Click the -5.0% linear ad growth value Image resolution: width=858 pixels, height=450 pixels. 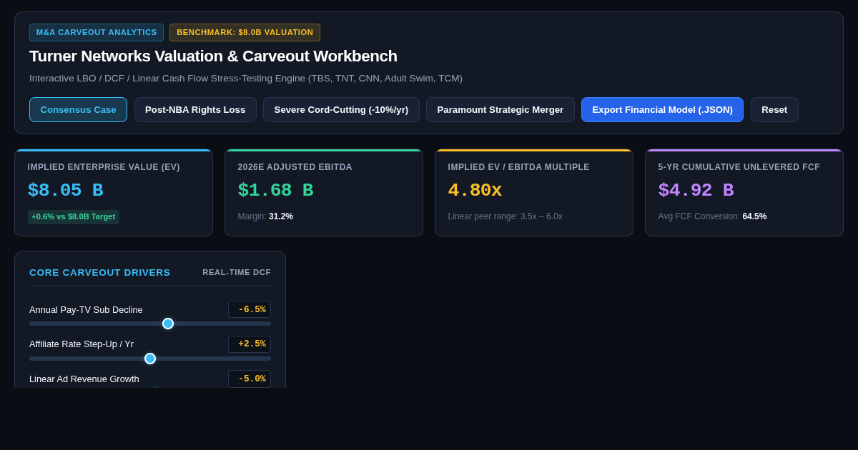click(x=250, y=379)
